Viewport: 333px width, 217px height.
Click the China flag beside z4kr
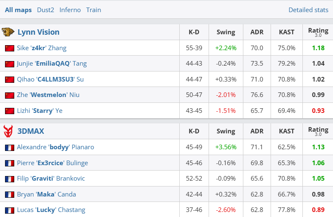click(10, 48)
